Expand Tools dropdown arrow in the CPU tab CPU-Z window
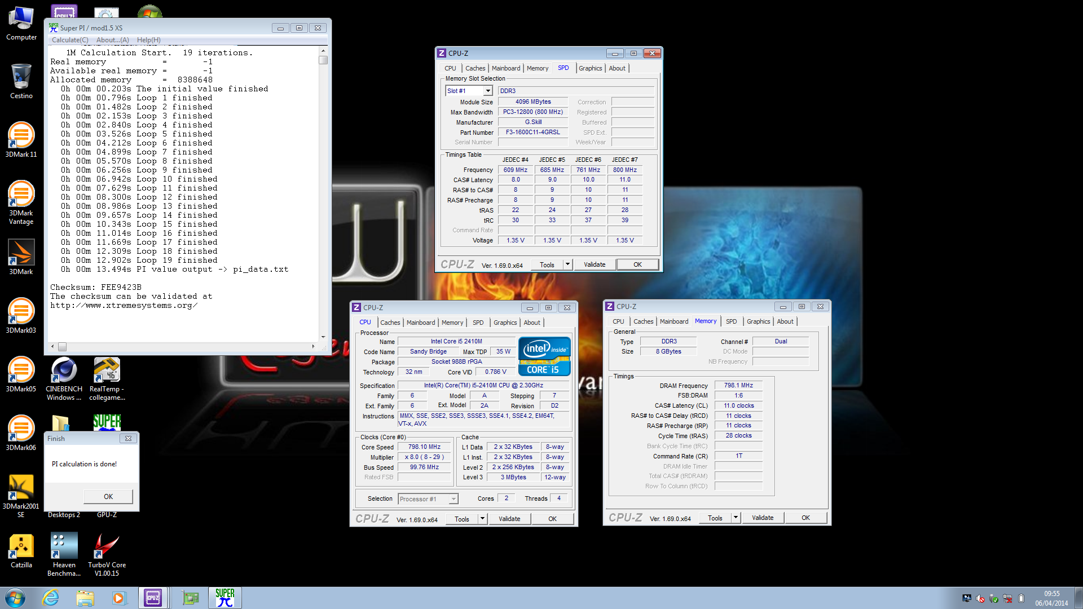The image size is (1083, 609). coord(482,519)
